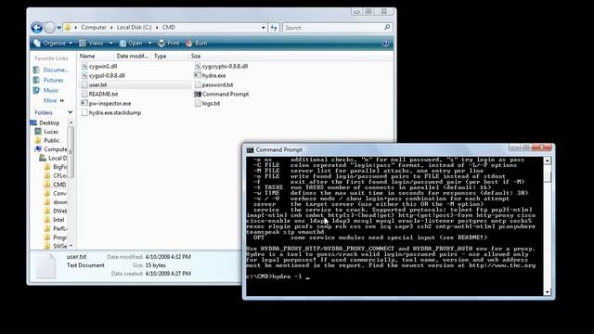The width and height of the screenshot is (594, 334).
Task: Open the recent pages dropdown beside forward arrow
Action: point(59,28)
